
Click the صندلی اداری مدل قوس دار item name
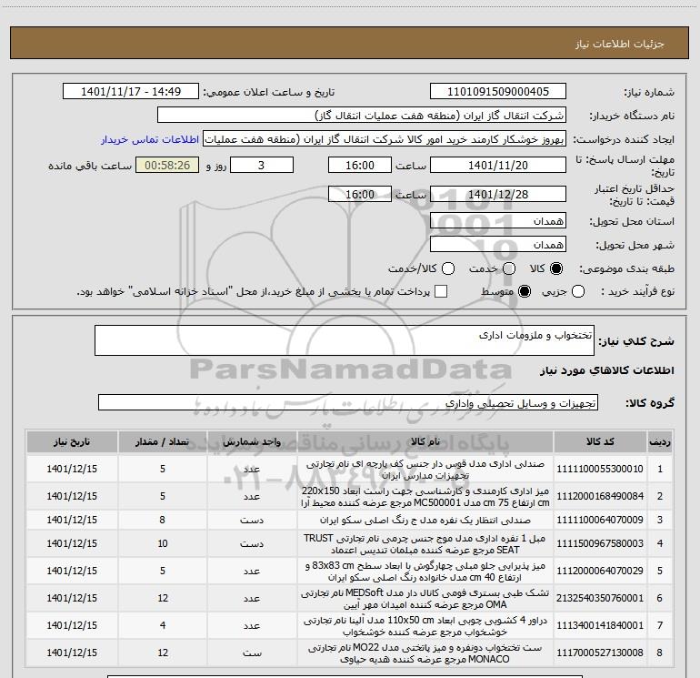pyautogui.click(x=425, y=470)
